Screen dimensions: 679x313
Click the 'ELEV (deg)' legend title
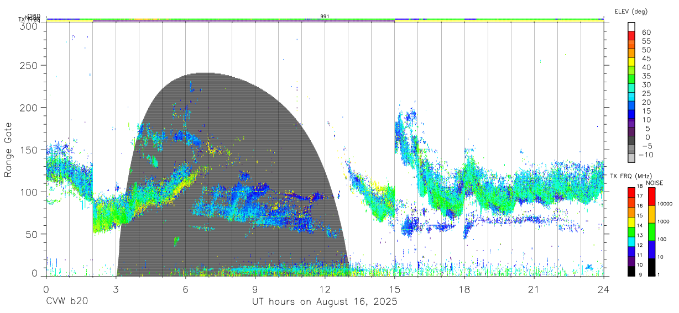point(631,11)
